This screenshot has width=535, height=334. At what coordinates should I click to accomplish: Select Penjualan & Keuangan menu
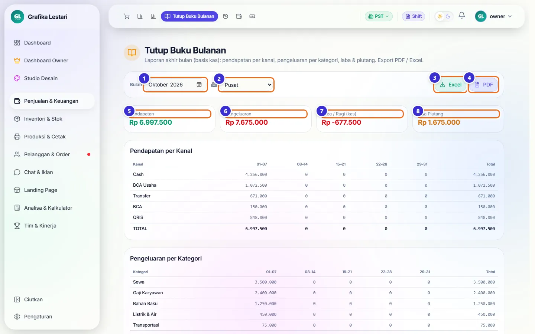[x=52, y=101]
